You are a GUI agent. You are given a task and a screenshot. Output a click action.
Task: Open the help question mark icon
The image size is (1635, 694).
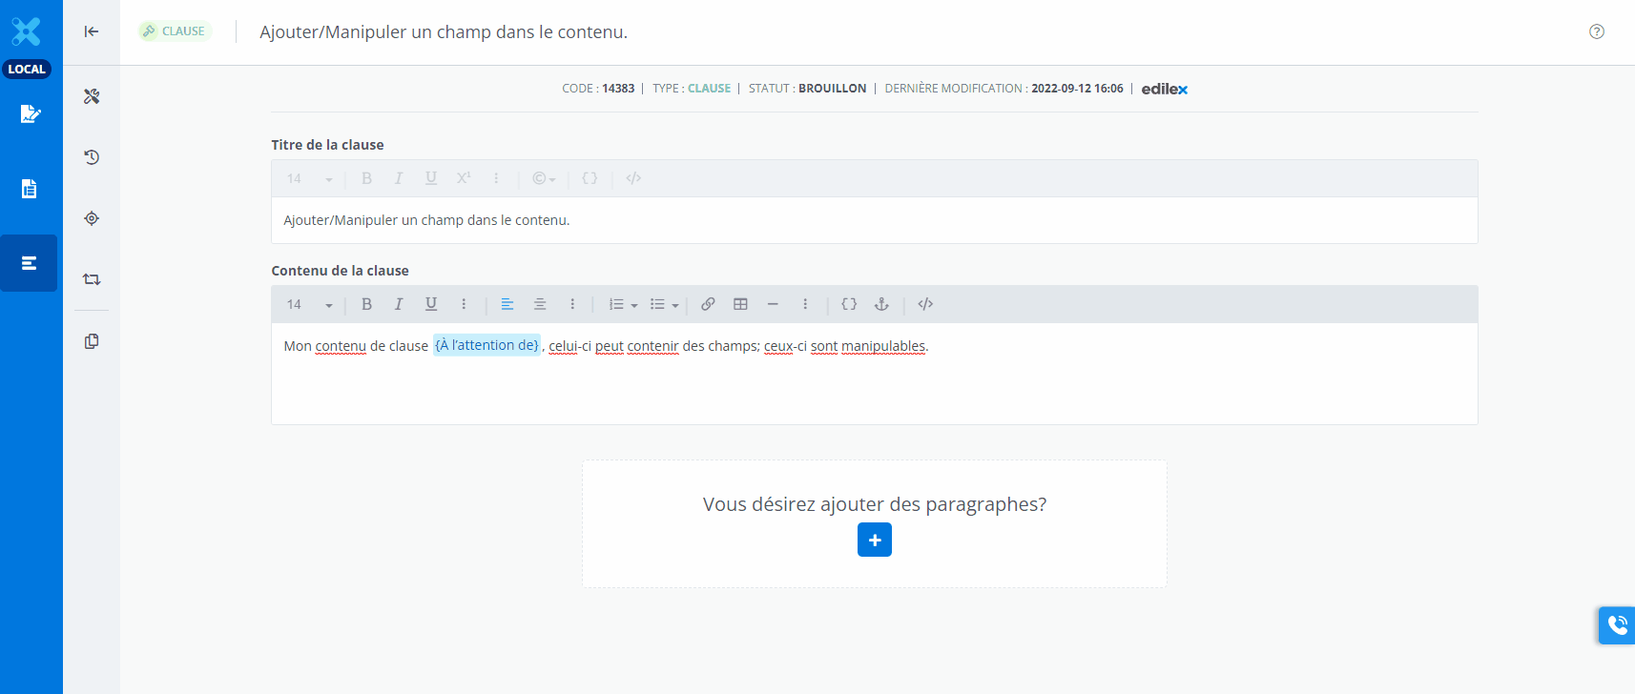(x=1597, y=31)
